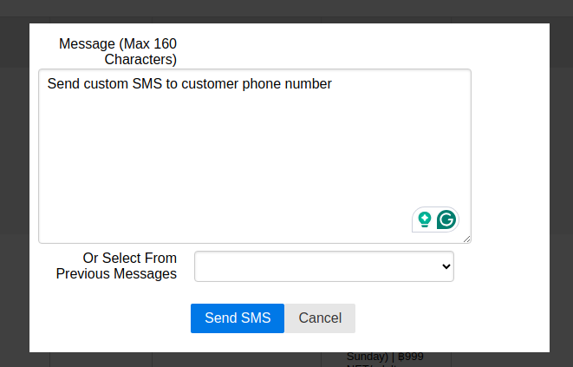
Task: Click background "Sunday) | ฿999" text
Action: point(384,357)
